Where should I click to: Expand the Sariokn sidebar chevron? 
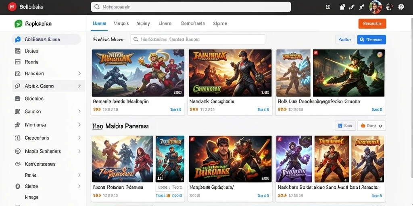79,111
